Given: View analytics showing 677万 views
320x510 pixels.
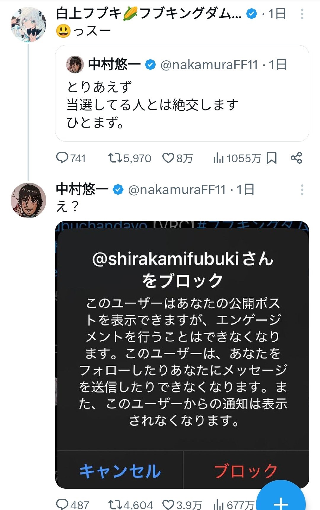Looking at the screenshot, I should click(x=219, y=504).
